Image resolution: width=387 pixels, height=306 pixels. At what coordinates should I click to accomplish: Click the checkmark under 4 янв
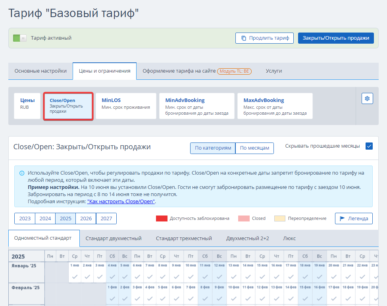(112, 277)
